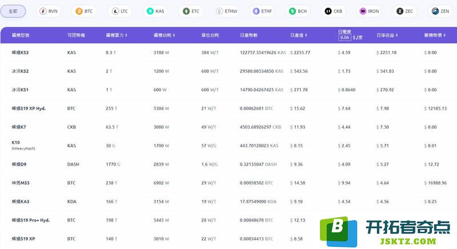Select the 384 W/T efficiency cell
This screenshot has height=249, width=457.
(210, 53)
